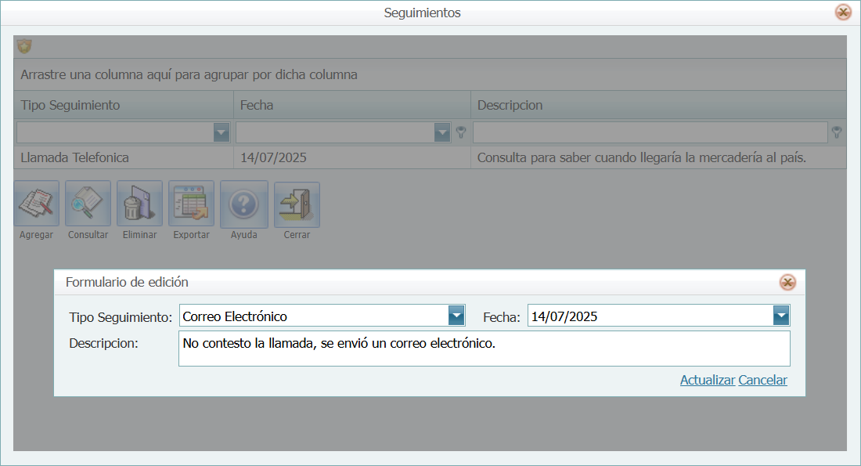Select the Consultar icon
This screenshot has height=466, width=861.
pos(87,204)
